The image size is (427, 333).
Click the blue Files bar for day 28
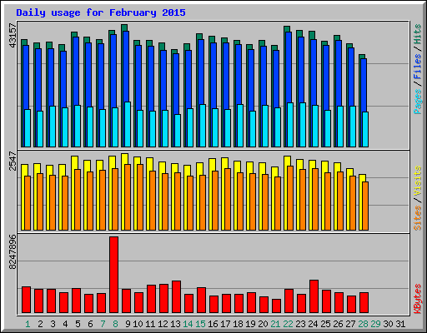pos(364,85)
